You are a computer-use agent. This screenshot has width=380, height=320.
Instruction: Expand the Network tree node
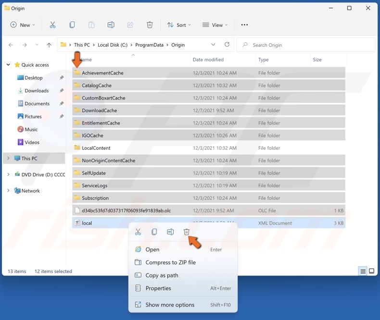coord(8,190)
